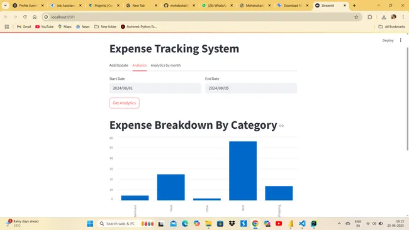Click the page vertical scrollbar

tap(408, 99)
